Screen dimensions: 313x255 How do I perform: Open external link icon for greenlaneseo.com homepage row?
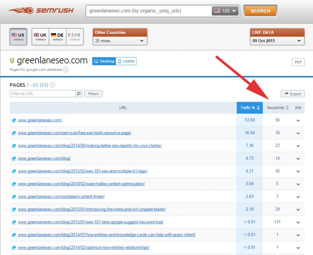pos(14,120)
